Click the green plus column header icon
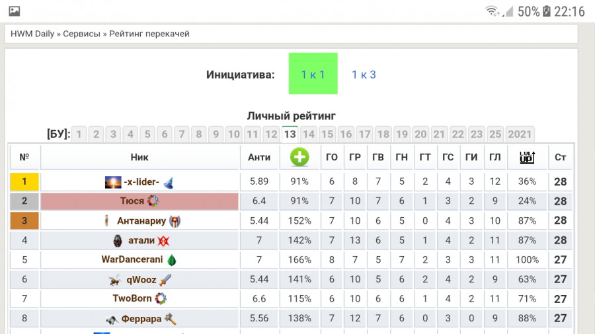Viewport: 595px width, 334px height. point(299,157)
